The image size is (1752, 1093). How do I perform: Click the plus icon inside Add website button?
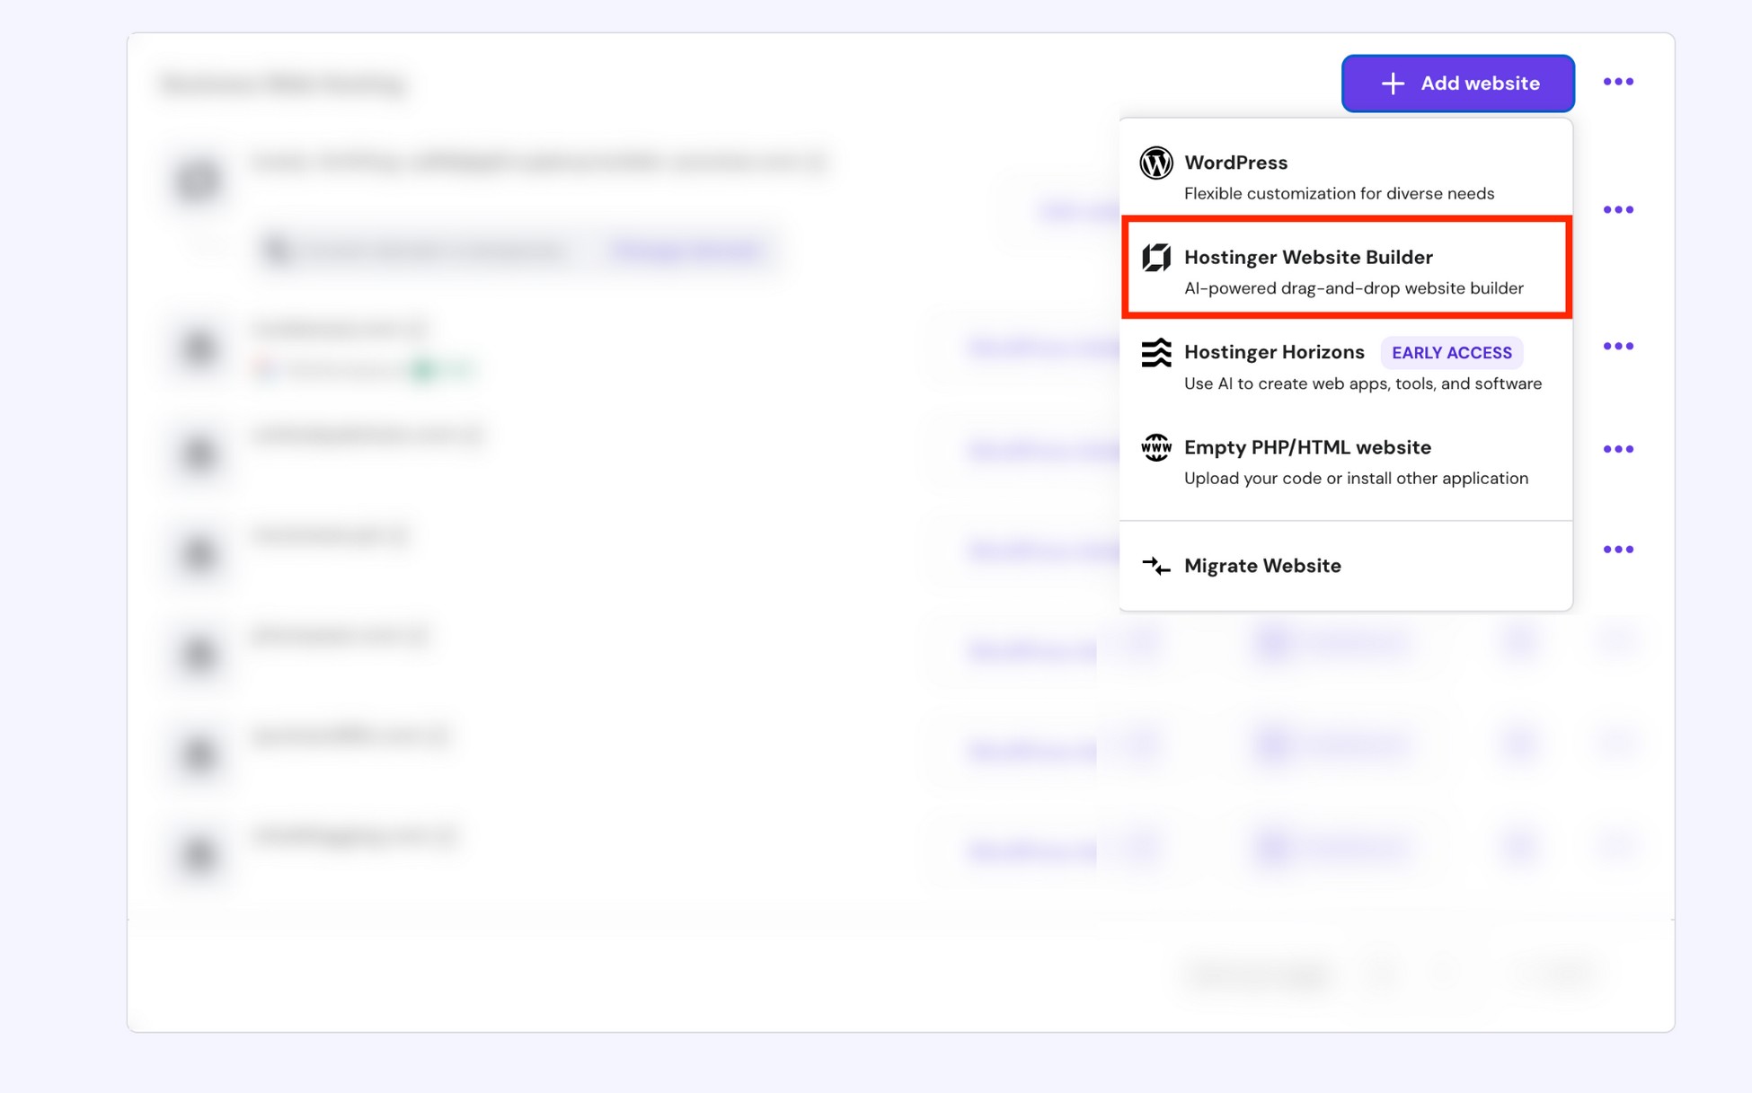[x=1392, y=83]
